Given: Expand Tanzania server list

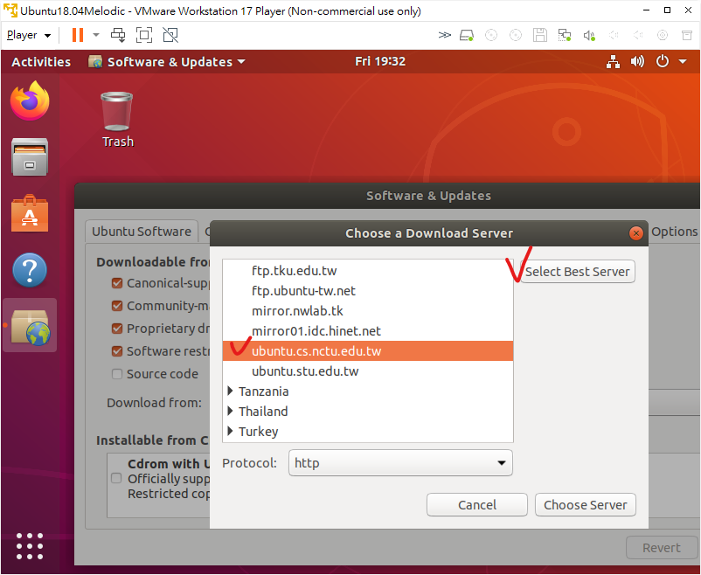Looking at the screenshot, I should click(x=230, y=391).
